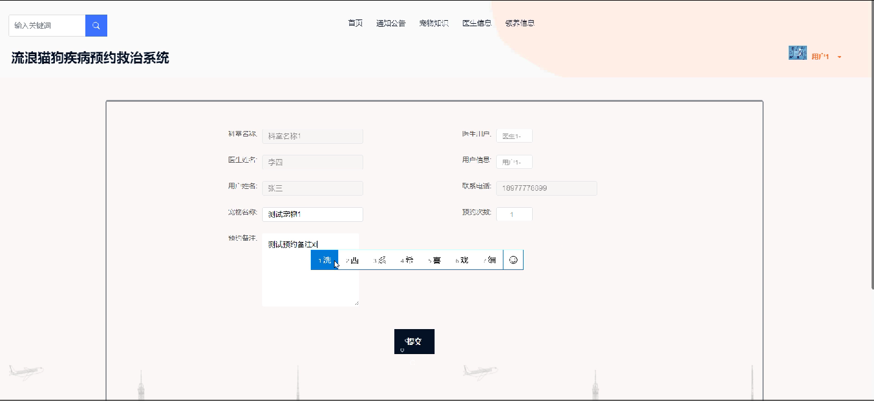Open 领养信息 menu item
The height and width of the screenshot is (401, 874).
pyautogui.click(x=520, y=23)
